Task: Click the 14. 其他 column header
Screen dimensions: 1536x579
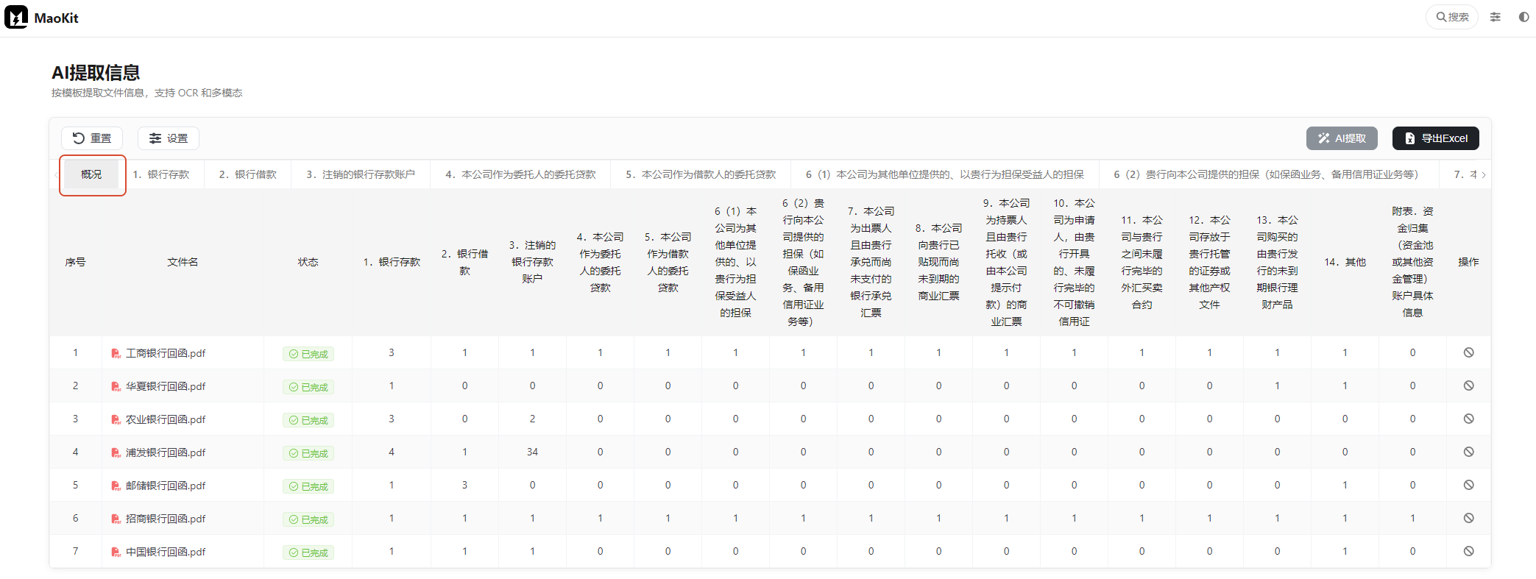Action: point(1345,263)
